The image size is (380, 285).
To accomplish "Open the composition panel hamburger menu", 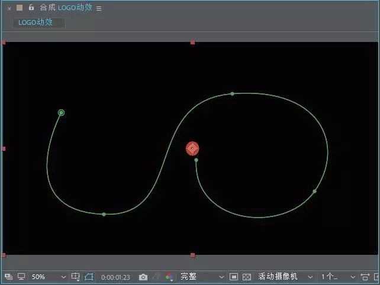I will tap(99, 9).
